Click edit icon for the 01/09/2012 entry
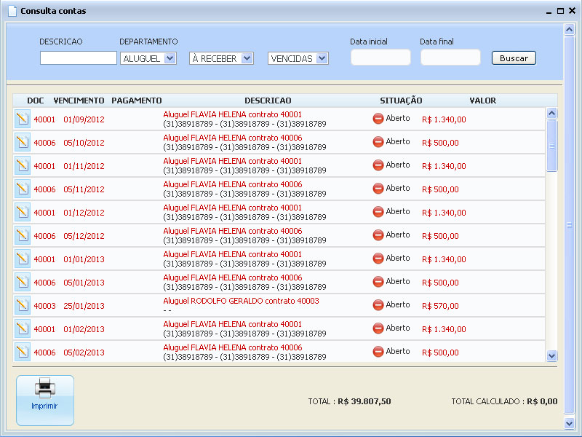 [x=22, y=119]
